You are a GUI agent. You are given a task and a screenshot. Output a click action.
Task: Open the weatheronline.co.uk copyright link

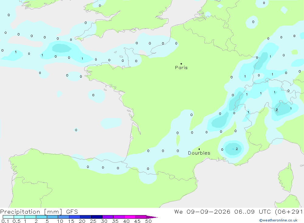278,220
